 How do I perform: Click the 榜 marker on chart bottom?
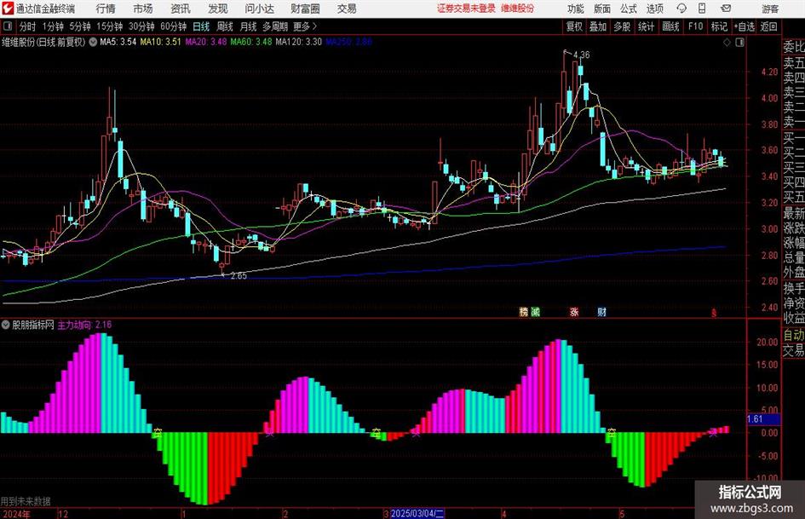click(524, 311)
